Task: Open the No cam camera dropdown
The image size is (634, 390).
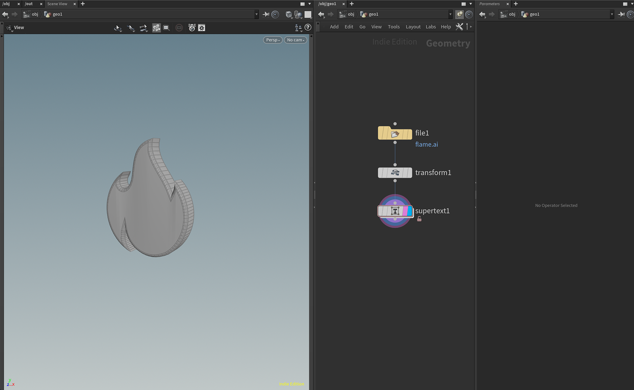Action: coord(296,40)
